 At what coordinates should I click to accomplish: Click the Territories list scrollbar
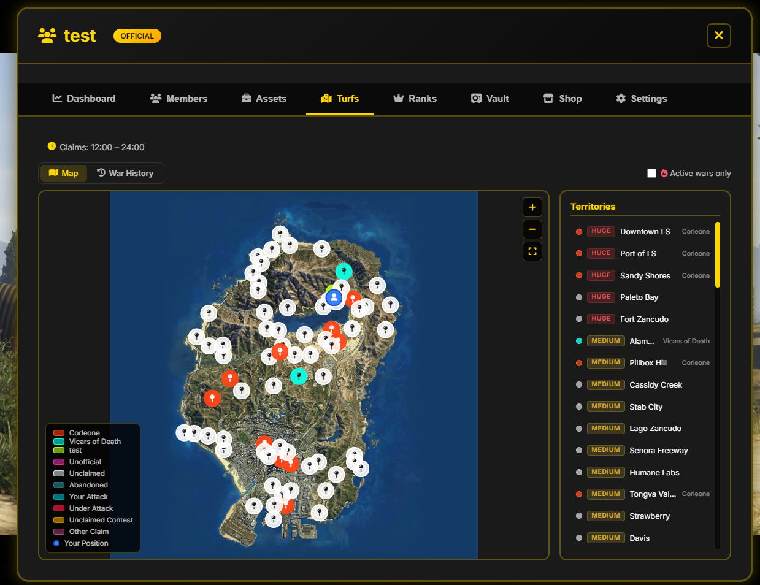coord(717,254)
